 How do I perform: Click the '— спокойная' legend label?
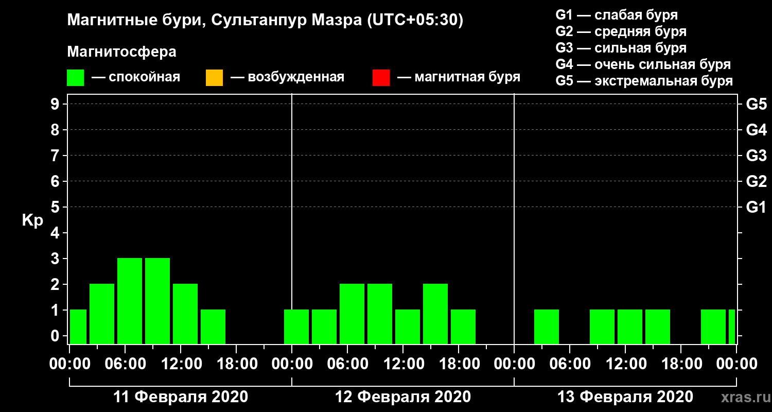(x=136, y=78)
